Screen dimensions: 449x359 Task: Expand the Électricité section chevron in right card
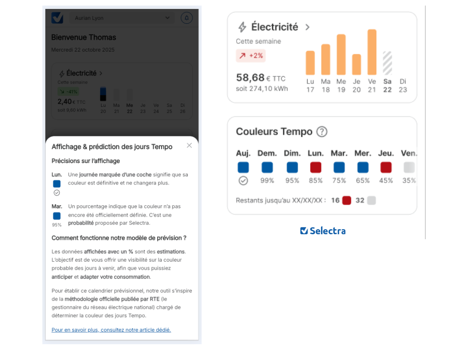coord(308,27)
